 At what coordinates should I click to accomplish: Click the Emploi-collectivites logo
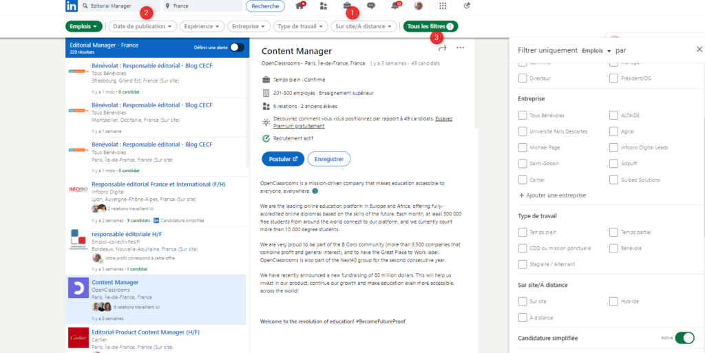point(78,240)
